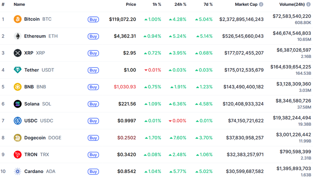Image resolution: width=313 pixels, height=178 pixels.
Task: Click the Market Cap info icon
Action: tap(261, 4)
